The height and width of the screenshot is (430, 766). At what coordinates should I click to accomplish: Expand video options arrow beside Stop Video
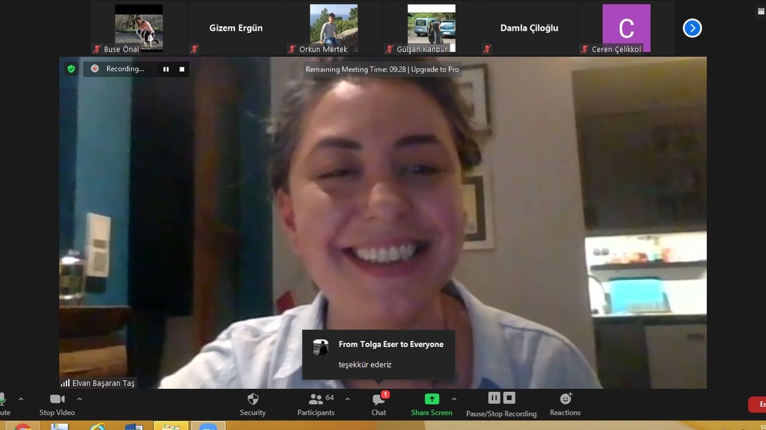(x=79, y=399)
